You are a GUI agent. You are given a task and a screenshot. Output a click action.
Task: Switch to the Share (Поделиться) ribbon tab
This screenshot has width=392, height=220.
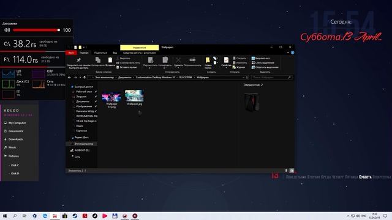[100, 53]
